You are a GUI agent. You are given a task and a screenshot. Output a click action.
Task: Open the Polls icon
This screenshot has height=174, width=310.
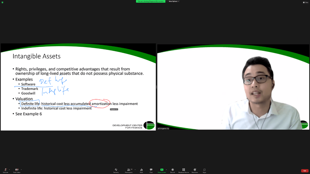[x=141, y=170]
